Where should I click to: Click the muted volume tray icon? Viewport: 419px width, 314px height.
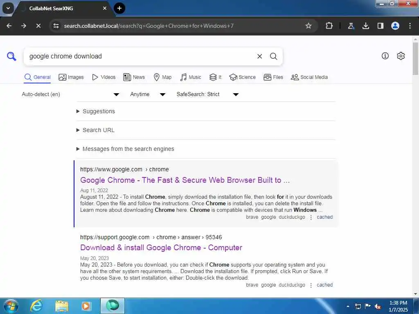[x=378, y=307]
